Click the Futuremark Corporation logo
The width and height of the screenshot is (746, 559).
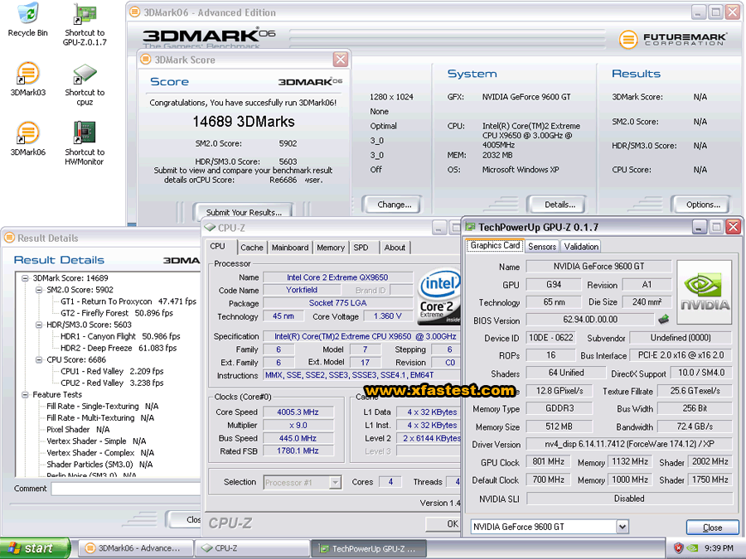pos(673,39)
